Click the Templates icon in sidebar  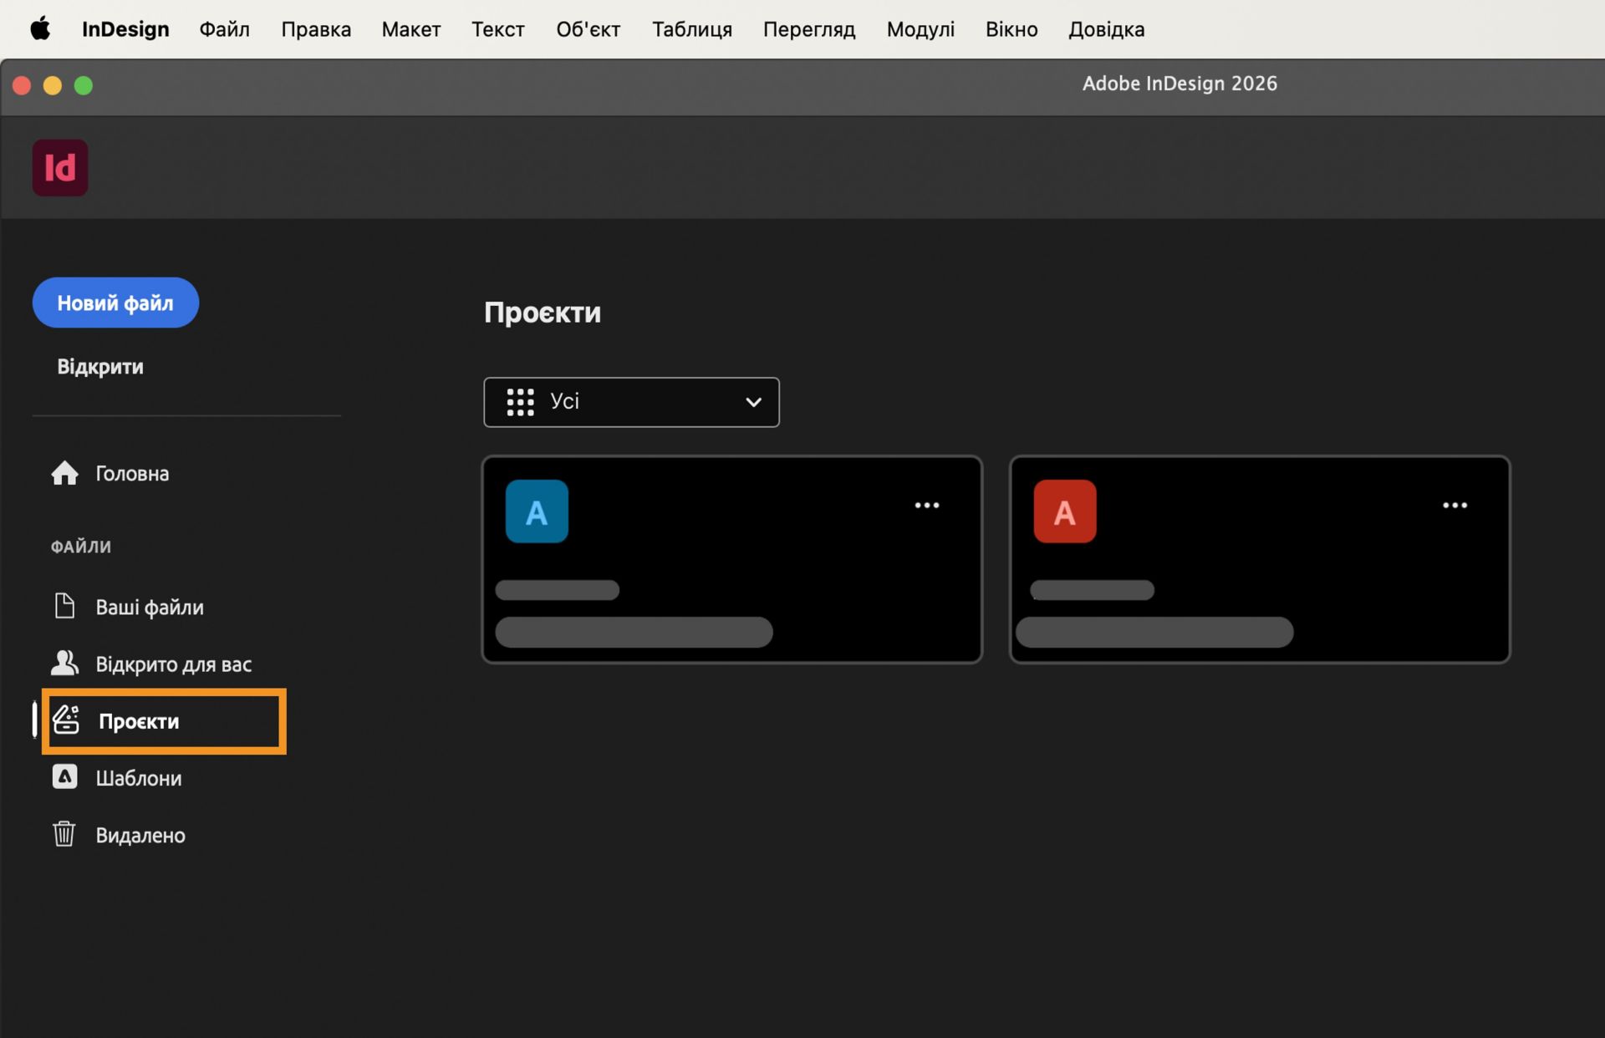pyautogui.click(x=64, y=777)
